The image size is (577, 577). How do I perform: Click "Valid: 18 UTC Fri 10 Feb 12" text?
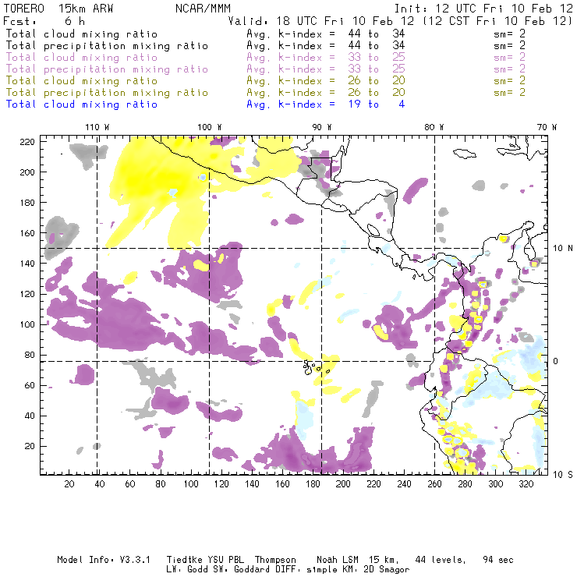(x=321, y=21)
